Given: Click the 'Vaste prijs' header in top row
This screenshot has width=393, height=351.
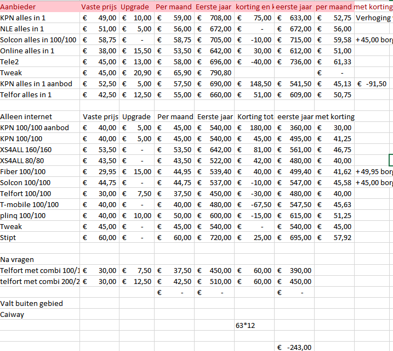Looking at the screenshot, I should coord(100,7).
